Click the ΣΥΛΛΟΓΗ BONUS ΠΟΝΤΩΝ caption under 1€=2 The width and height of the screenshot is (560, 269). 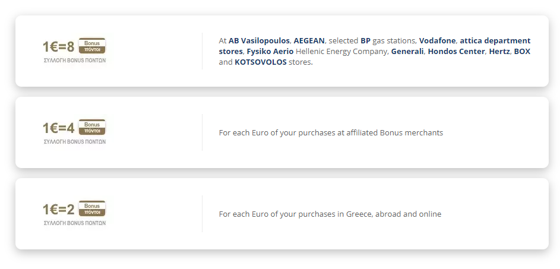pyautogui.click(x=75, y=223)
